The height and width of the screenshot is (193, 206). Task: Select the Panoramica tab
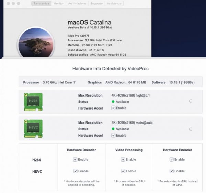tap(41, 3)
